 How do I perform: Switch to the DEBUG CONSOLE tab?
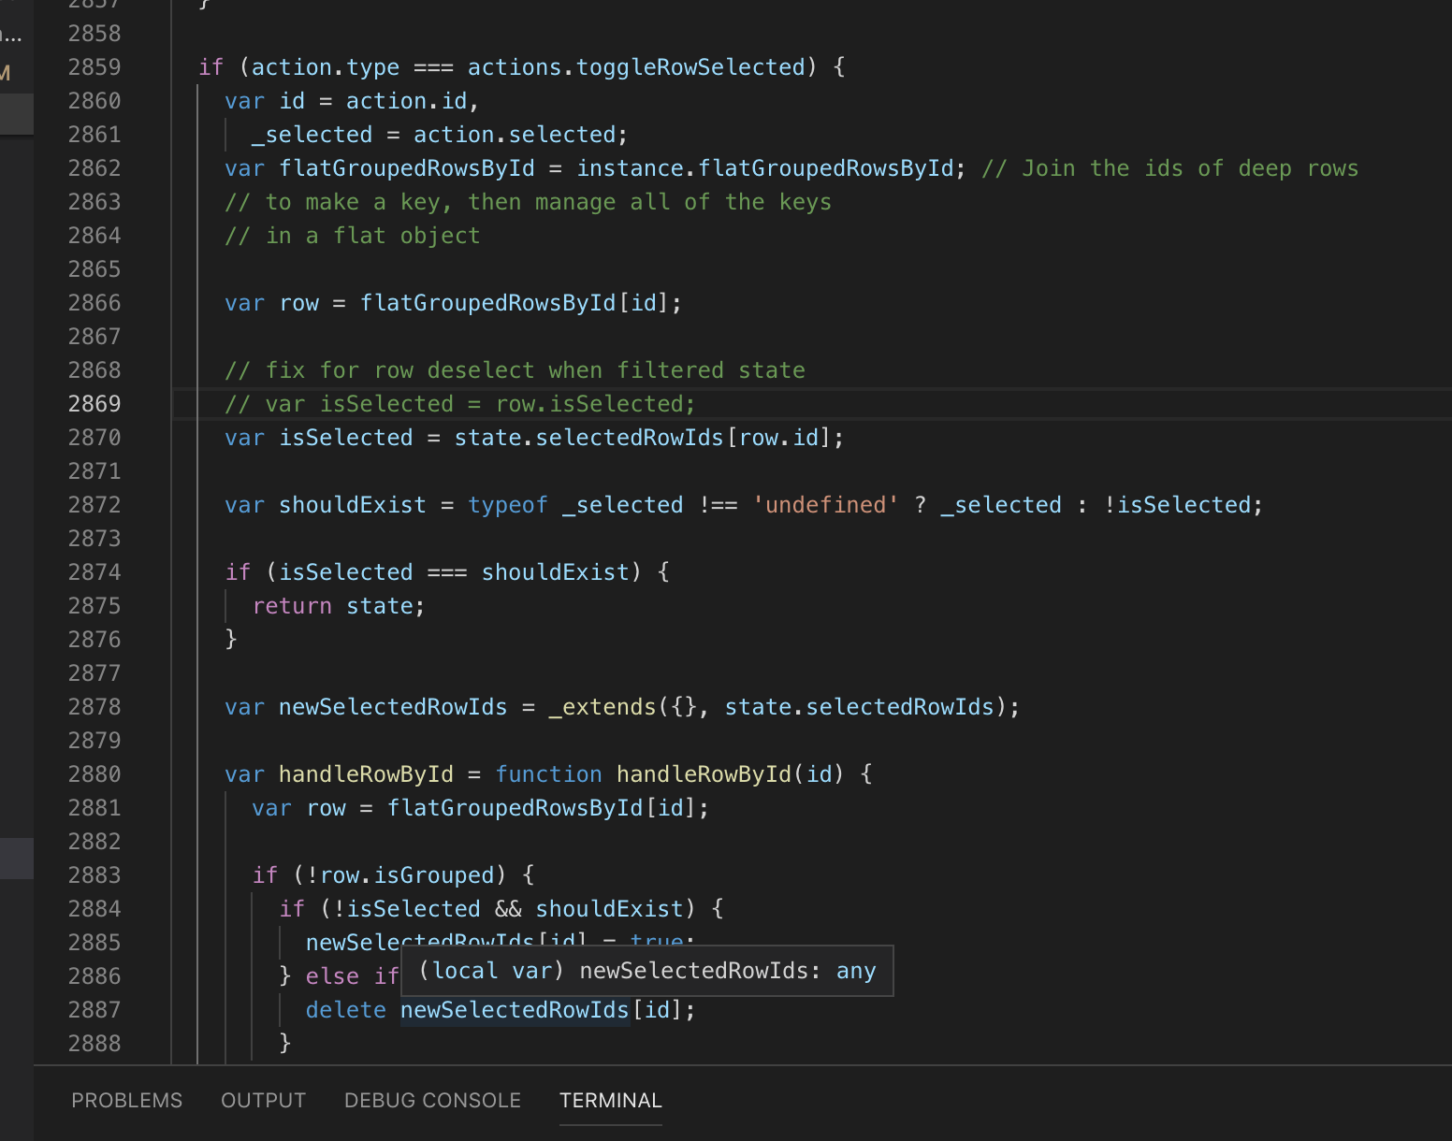(x=432, y=1101)
